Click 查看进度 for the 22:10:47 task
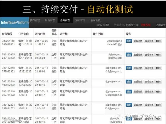The width and height of the screenshot is (166, 124). (x=138, y=92)
